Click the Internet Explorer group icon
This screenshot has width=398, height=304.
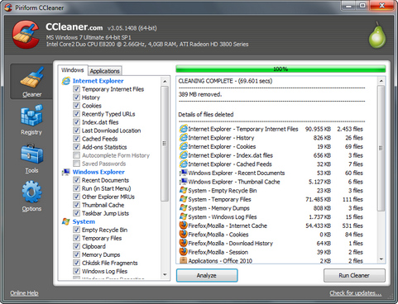[66, 81]
